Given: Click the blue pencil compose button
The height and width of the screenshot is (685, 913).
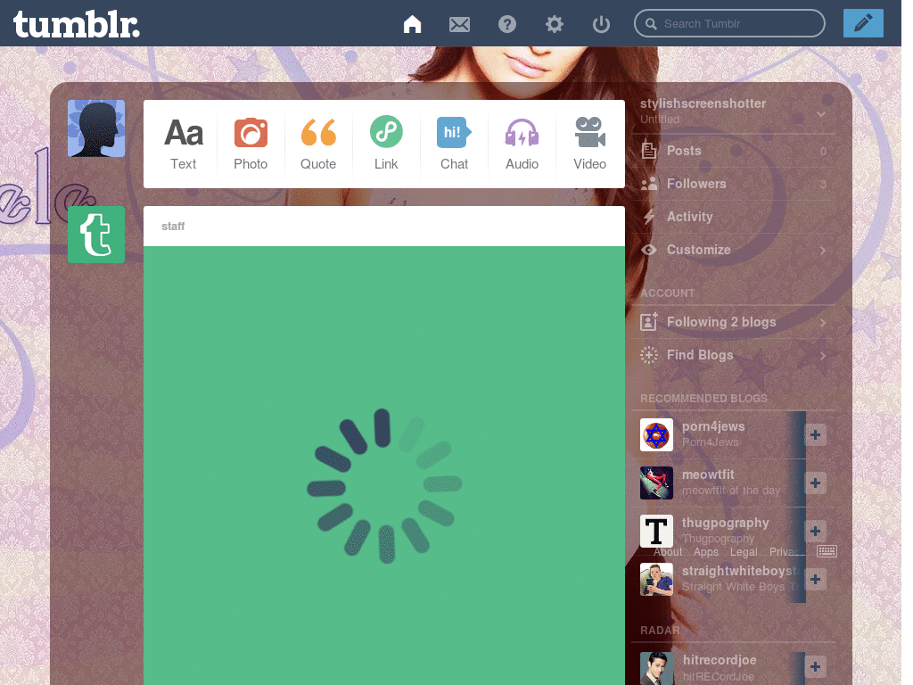Looking at the screenshot, I should point(863,23).
